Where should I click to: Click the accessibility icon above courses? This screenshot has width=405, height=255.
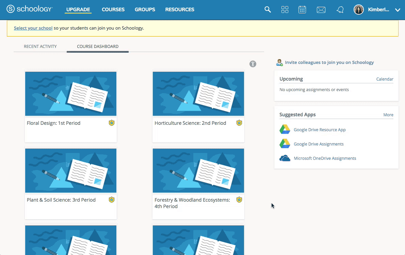click(x=253, y=64)
